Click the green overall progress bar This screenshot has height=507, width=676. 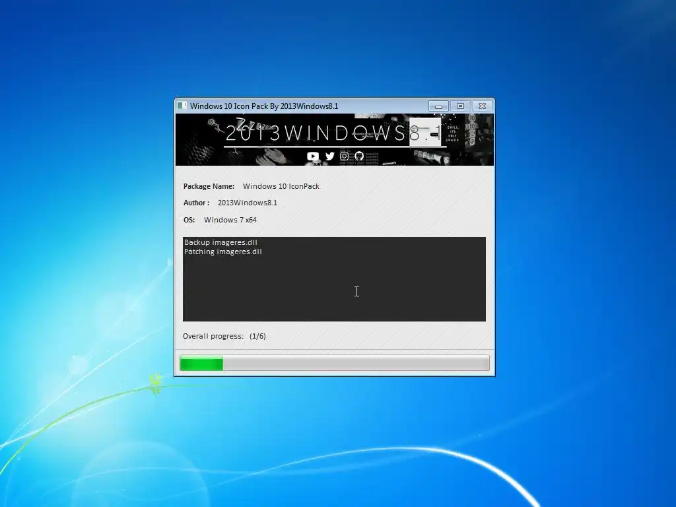(335, 363)
